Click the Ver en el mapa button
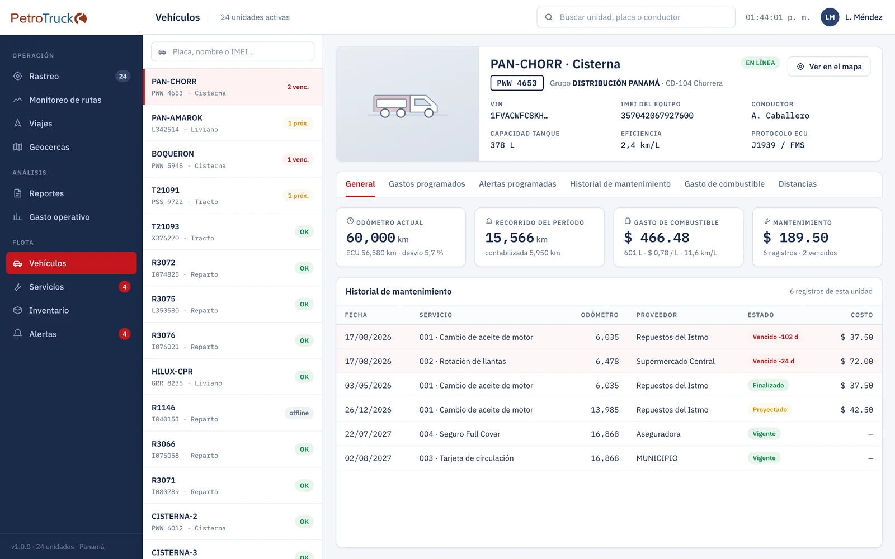 click(x=829, y=67)
